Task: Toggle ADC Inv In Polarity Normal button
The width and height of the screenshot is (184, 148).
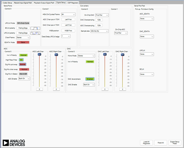Action: tap(24, 55)
